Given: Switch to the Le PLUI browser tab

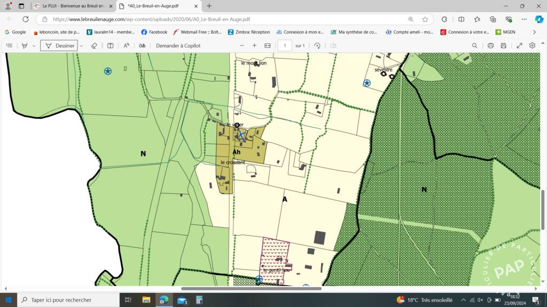Looking at the screenshot, I should point(73,6).
